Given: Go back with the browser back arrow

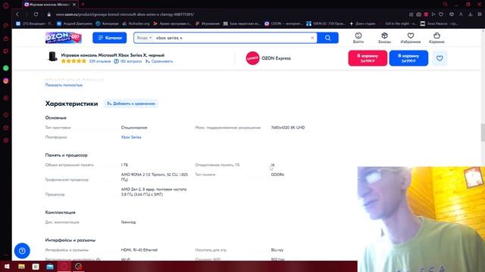Looking at the screenshot, I should [x=17, y=14].
